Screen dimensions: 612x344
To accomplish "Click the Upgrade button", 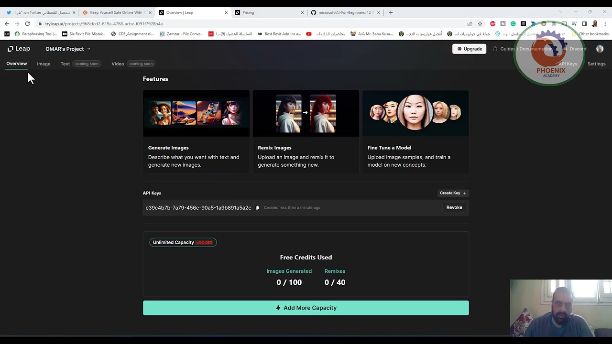I will (469, 49).
